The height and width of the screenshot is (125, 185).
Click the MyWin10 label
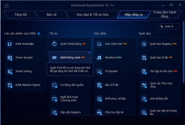point(111,57)
